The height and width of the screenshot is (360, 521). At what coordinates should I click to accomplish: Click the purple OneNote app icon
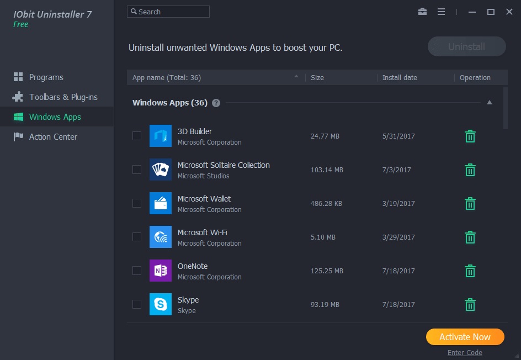click(x=161, y=271)
